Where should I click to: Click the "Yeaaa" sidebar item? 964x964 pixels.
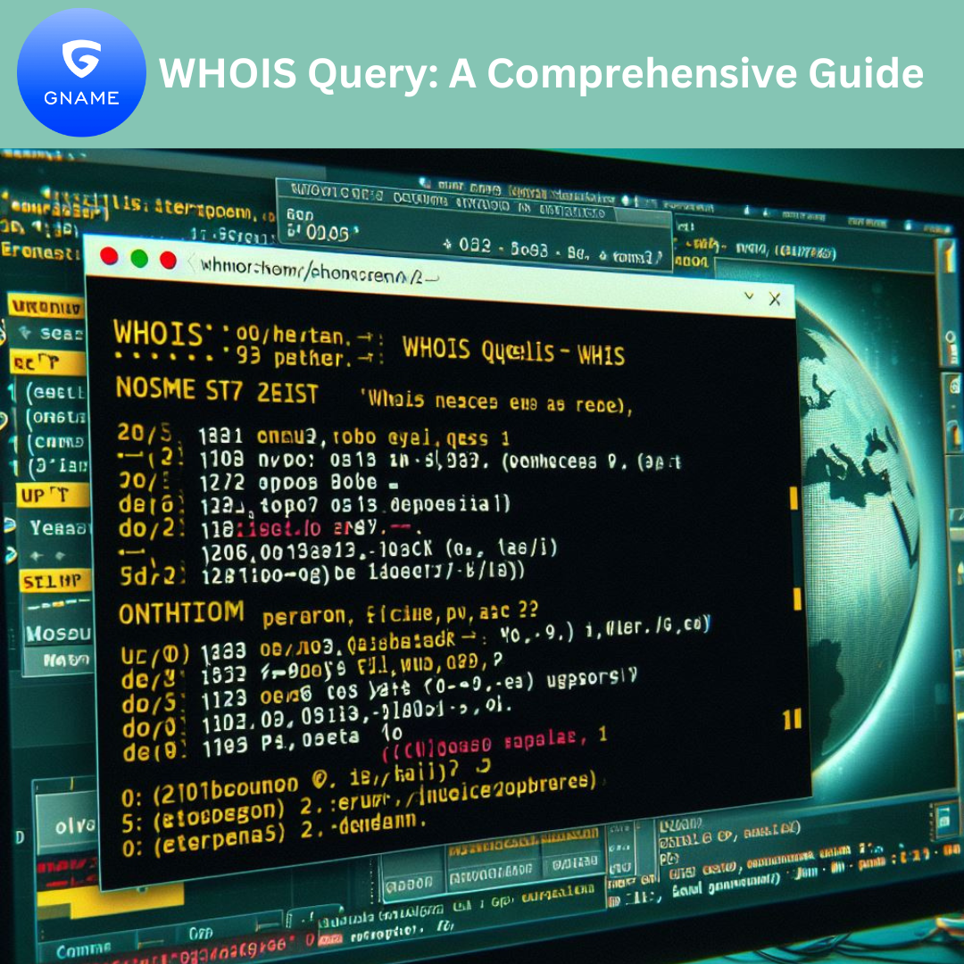[60, 528]
